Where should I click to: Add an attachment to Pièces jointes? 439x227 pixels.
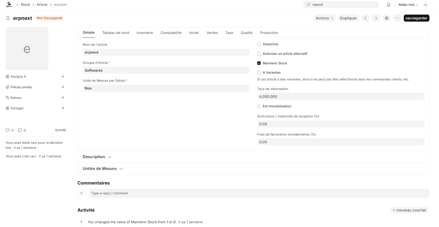(63, 87)
